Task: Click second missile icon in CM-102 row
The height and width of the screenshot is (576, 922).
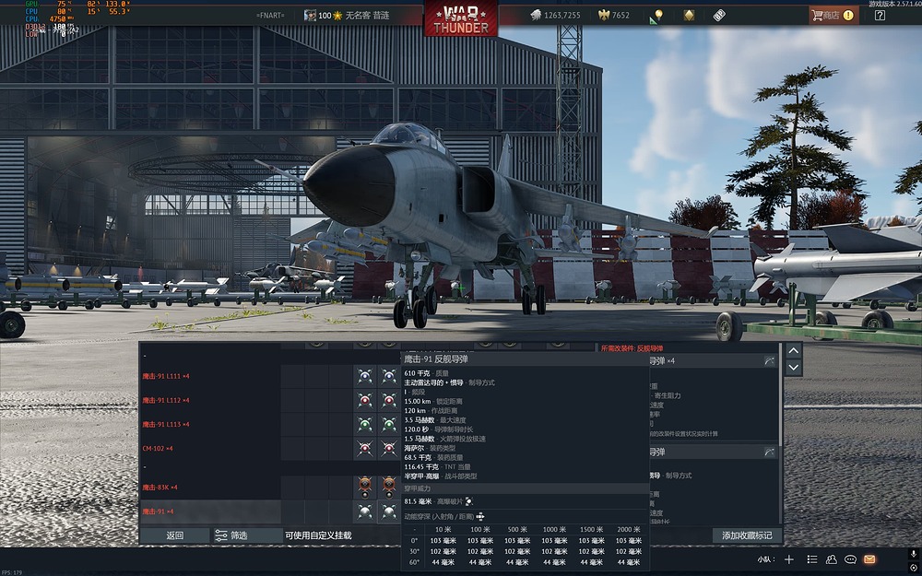Action: (389, 449)
